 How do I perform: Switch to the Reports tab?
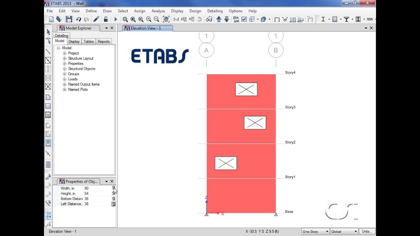(x=104, y=41)
